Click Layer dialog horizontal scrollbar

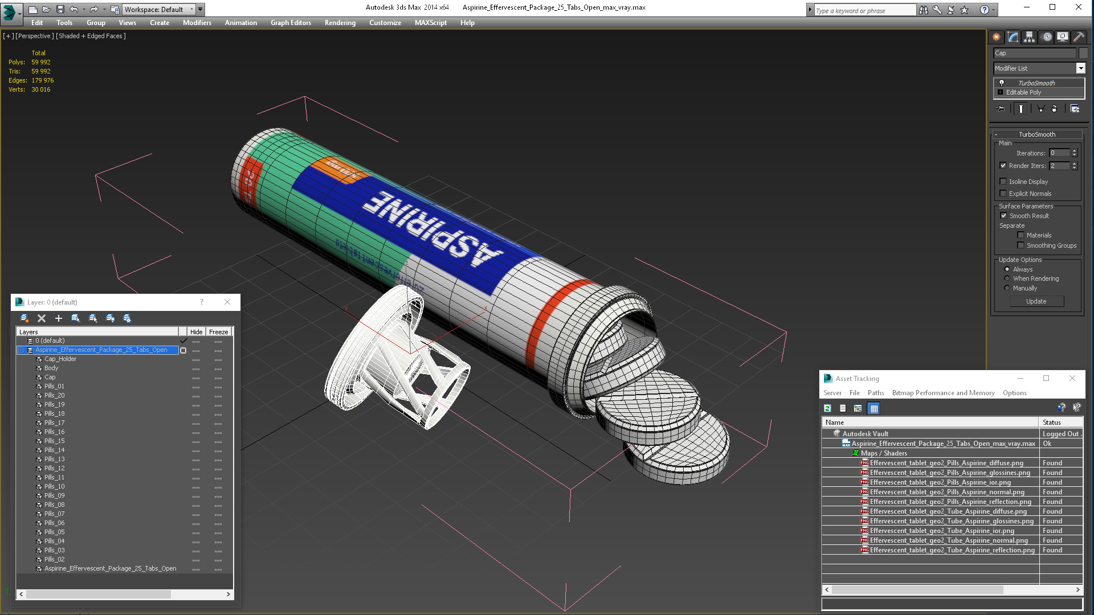125,594
